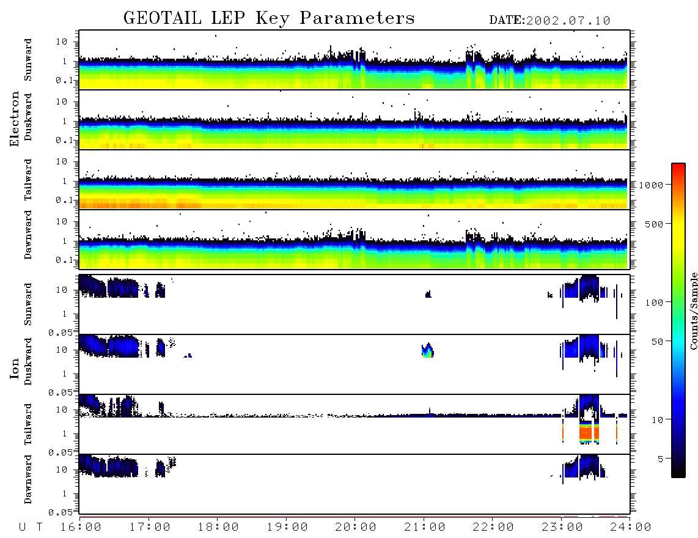The width and height of the screenshot is (698, 538).
Task: Click the '21:00' time axis label
Action: [x=424, y=528]
